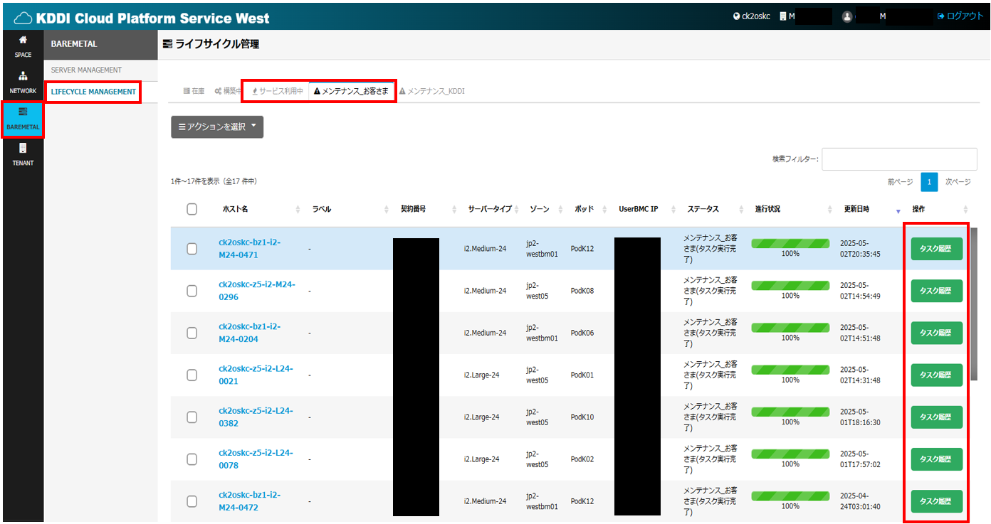The width and height of the screenshot is (991, 524).
Task: Open LIFECYCLE MANAGEMENT menu item
Action: click(93, 92)
